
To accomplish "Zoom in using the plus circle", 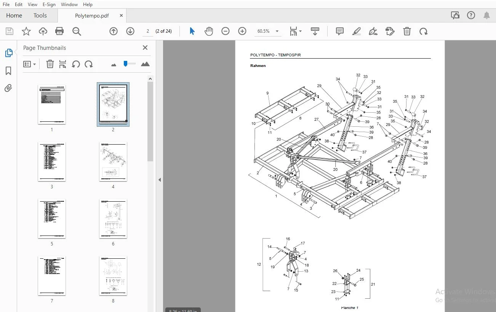I will (242, 31).
